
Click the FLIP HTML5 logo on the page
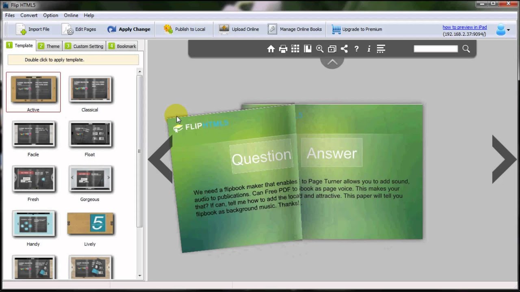point(201,126)
